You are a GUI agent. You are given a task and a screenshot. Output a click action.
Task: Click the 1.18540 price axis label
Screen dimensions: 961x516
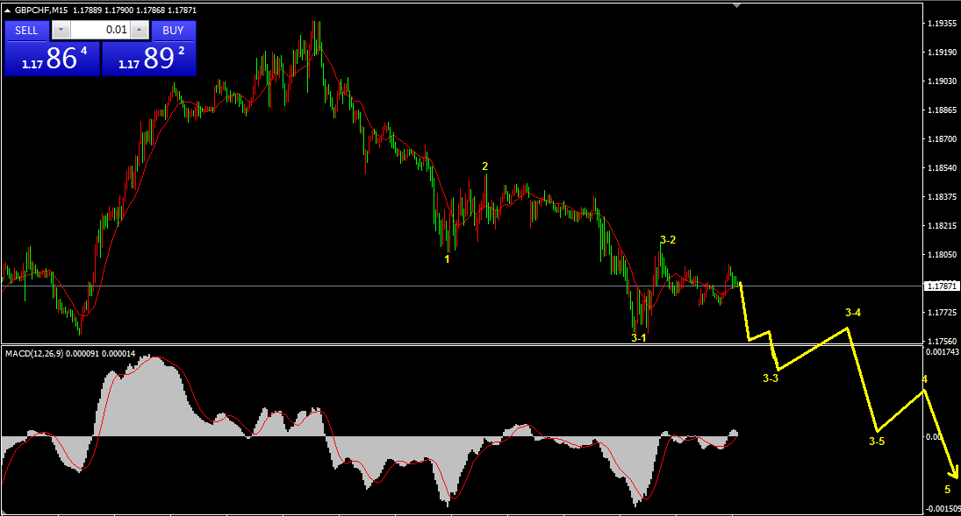point(942,167)
